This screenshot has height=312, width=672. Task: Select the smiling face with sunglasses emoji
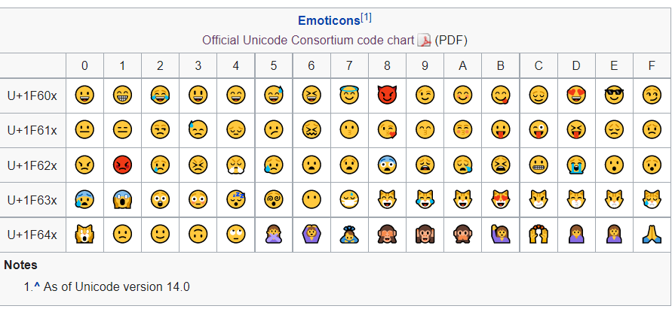click(614, 95)
